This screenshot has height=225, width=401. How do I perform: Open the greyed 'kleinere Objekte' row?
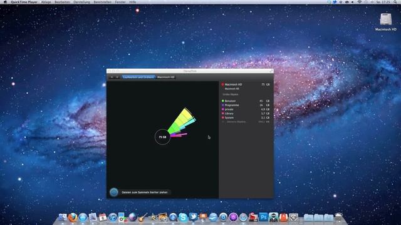(x=246, y=122)
